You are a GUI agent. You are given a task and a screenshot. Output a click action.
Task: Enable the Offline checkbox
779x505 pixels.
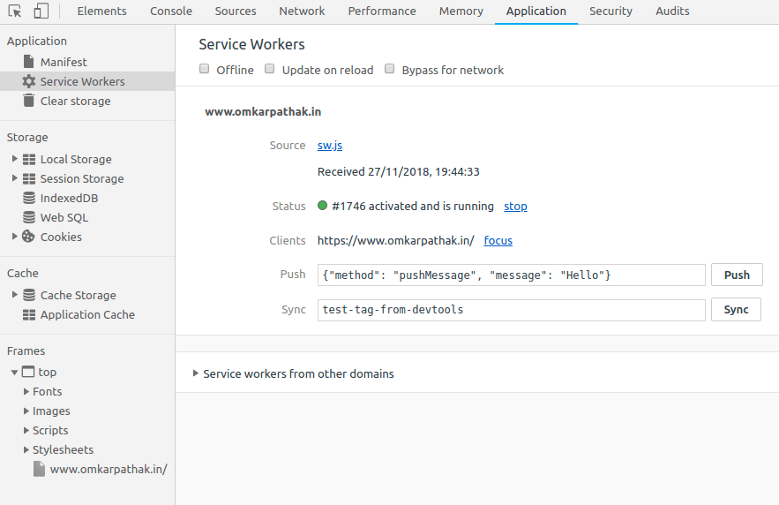(205, 69)
